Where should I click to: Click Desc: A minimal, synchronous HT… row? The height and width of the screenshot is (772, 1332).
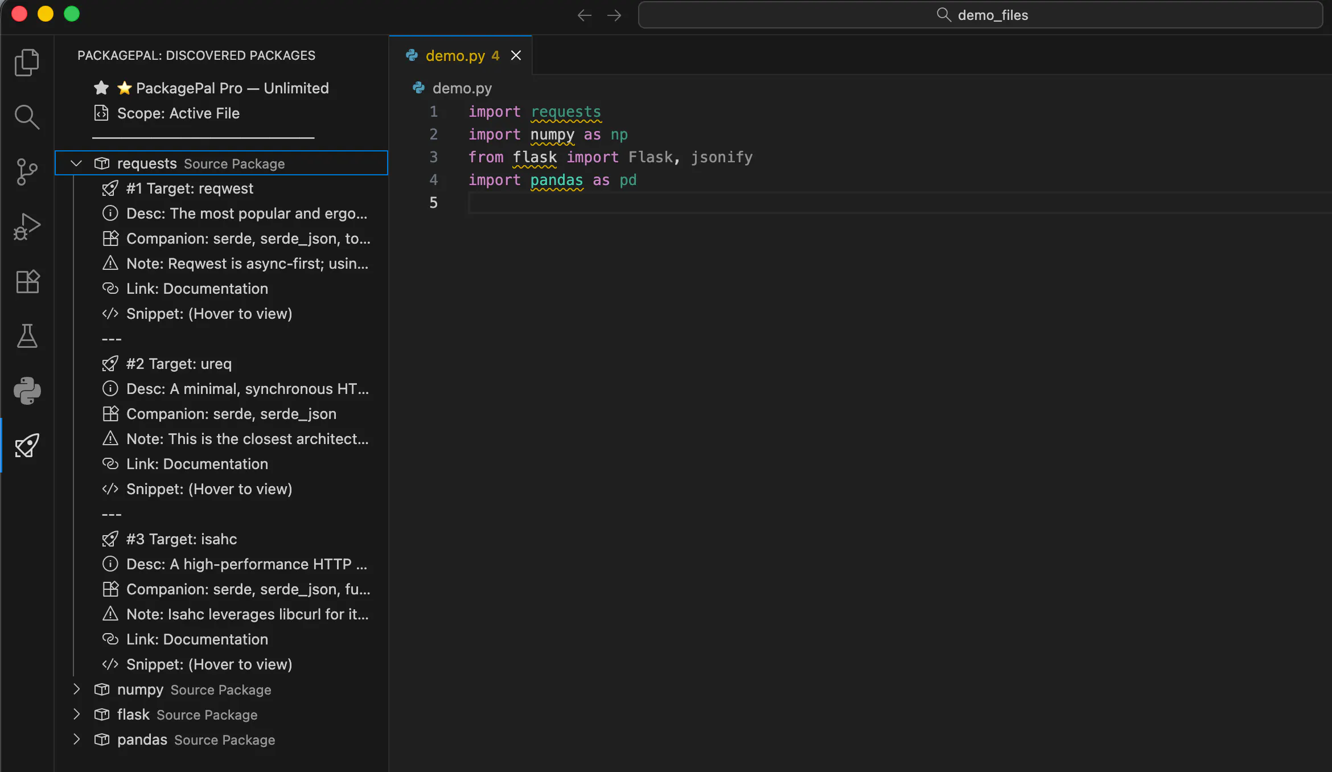[x=222, y=389]
